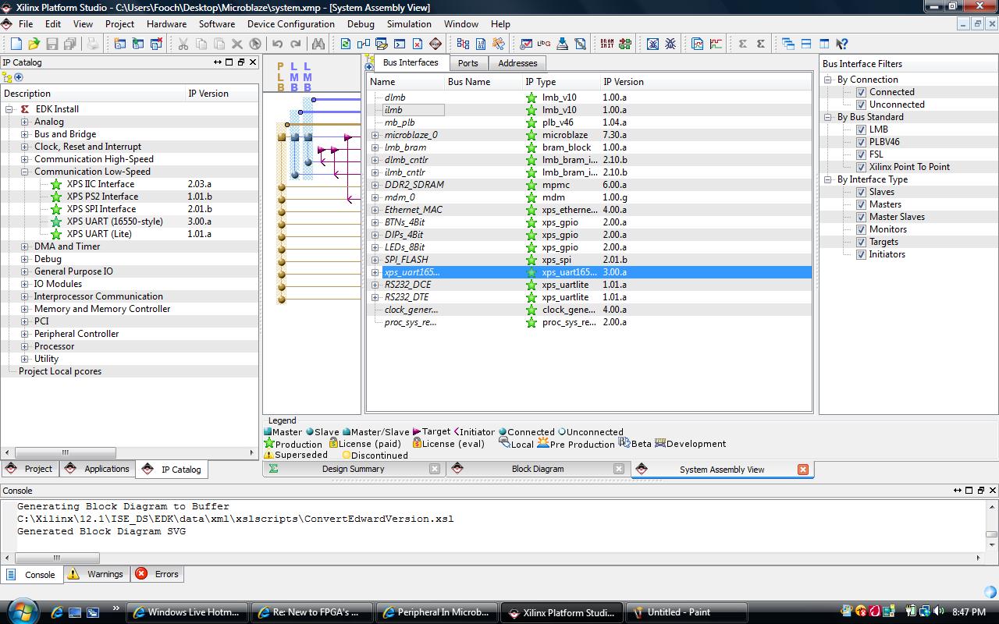
Task: Click the console command prompt toolbar icon
Action: (x=400, y=44)
